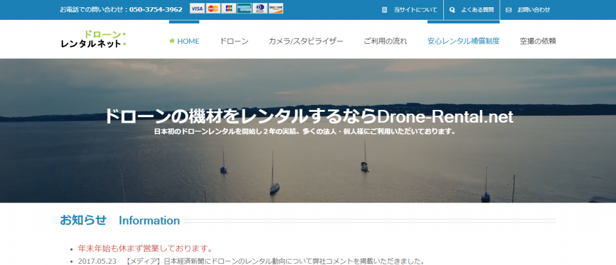616x265 pixels.
Task: Click the Diners Club card icon
Action: (259, 8)
